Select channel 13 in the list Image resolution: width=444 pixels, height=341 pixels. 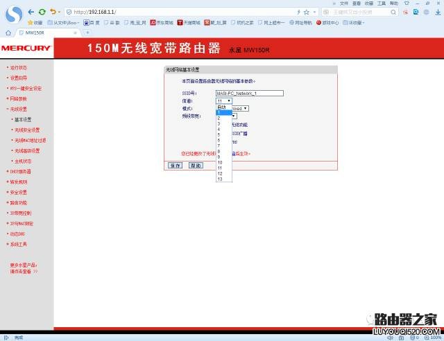pos(223,179)
